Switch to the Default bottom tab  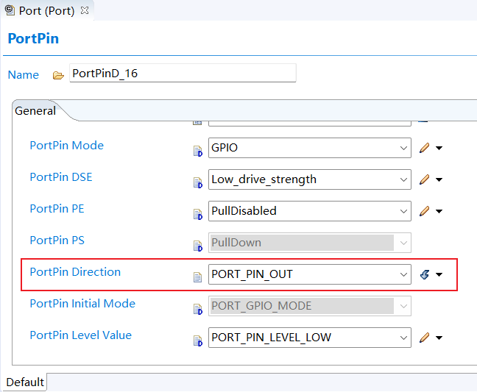click(25, 382)
